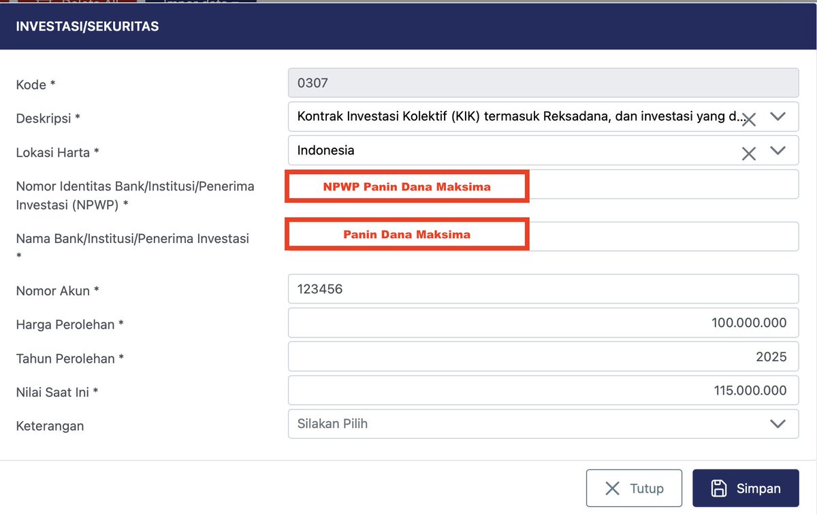Image resolution: width=817 pixels, height=515 pixels.
Task: Click the 'Lokasi Harta *' label
Action: coord(57,152)
